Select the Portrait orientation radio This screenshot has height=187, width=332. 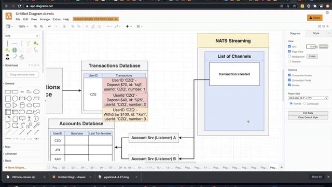point(291,103)
